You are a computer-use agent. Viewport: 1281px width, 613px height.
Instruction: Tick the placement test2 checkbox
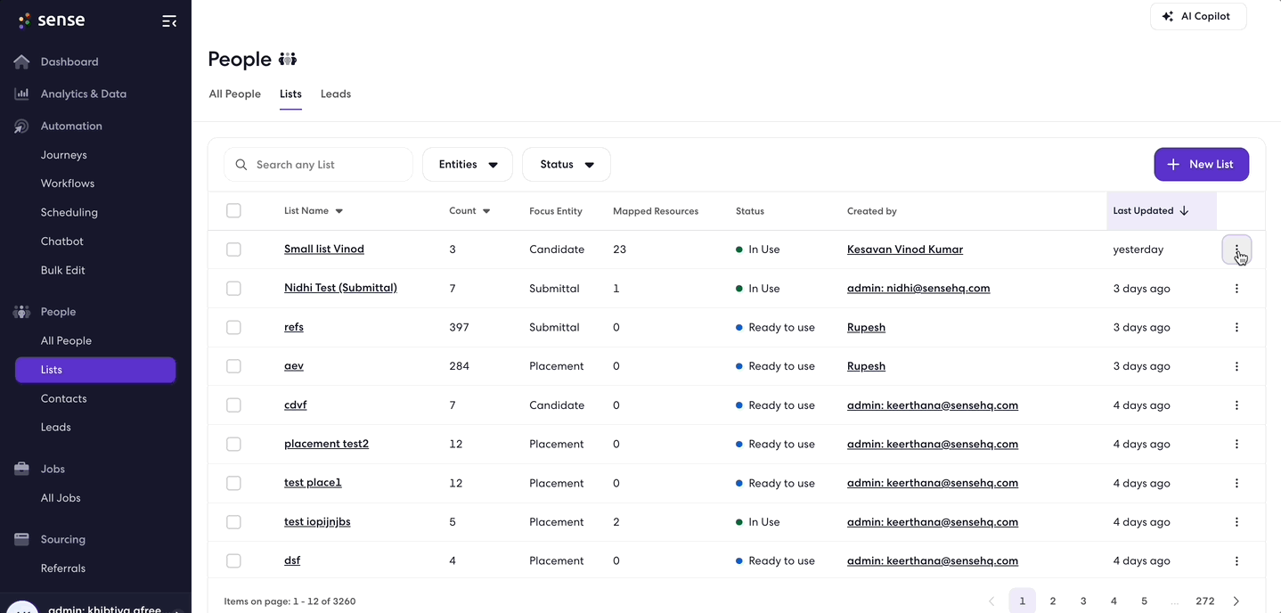[233, 444]
